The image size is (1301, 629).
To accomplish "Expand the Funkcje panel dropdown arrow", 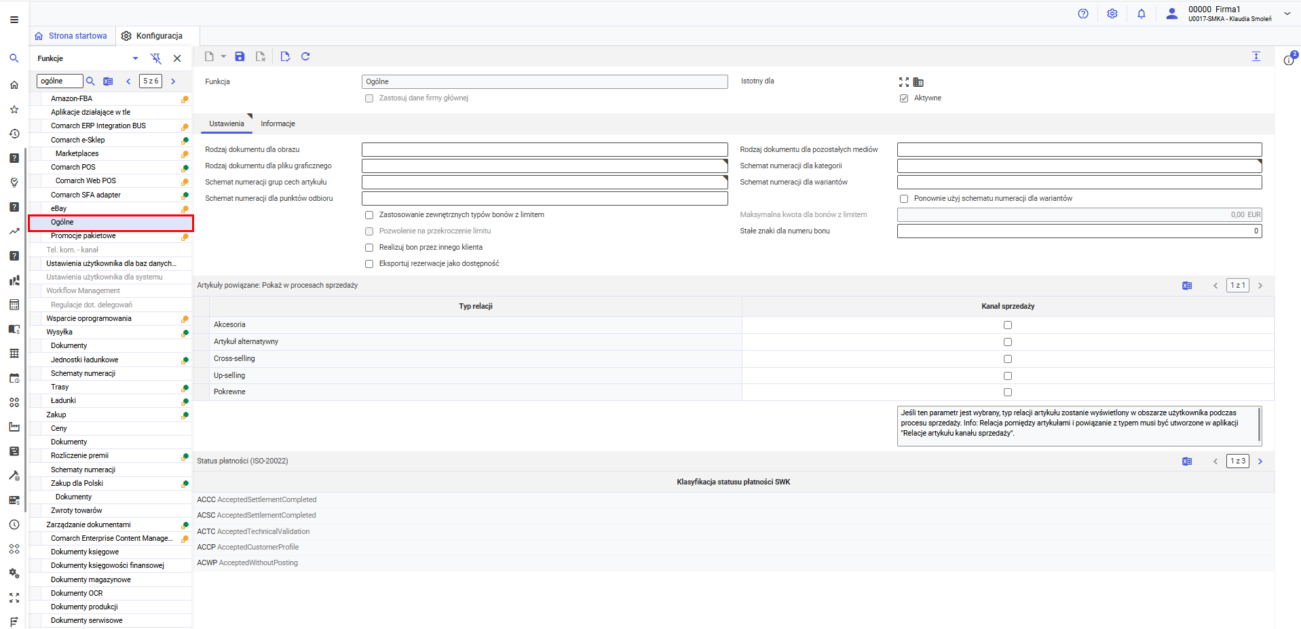I will (x=135, y=58).
